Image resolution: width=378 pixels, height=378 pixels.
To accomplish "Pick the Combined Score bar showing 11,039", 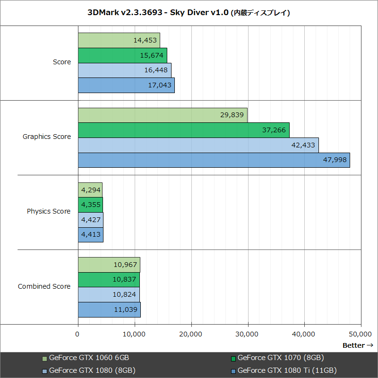I will (x=110, y=309).
